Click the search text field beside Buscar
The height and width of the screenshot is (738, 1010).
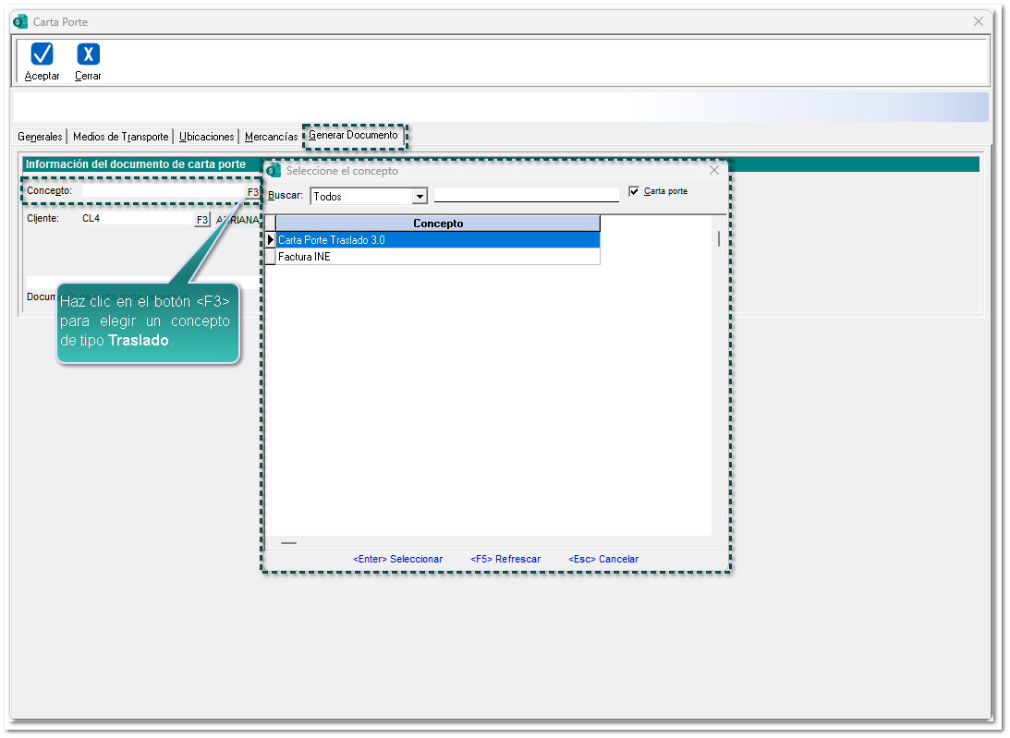point(526,195)
